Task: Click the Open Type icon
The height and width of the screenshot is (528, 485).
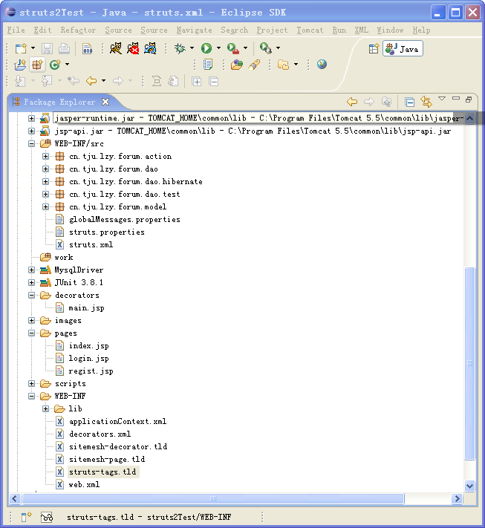Action: point(236,65)
